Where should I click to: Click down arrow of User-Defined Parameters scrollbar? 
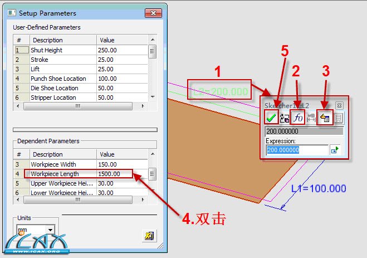tap(153, 97)
